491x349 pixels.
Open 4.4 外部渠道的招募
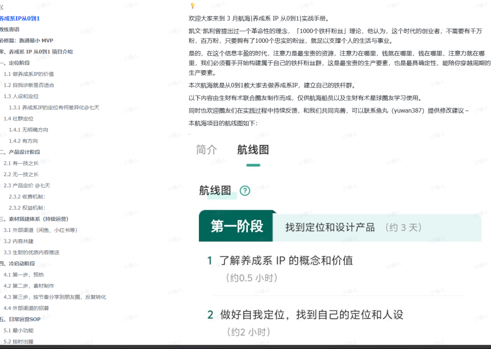pyautogui.click(x=26, y=308)
